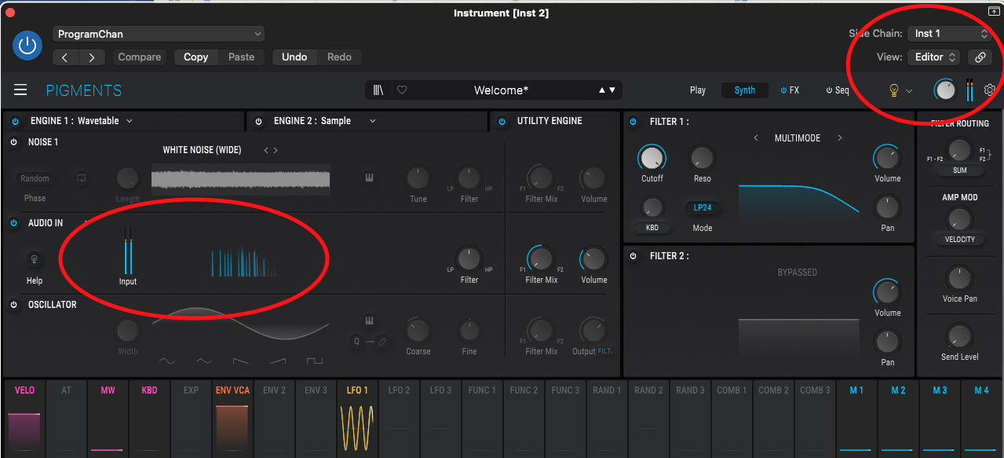Click the Undo button
This screenshot has height=458, width=1004.
[x=294, y=57]
